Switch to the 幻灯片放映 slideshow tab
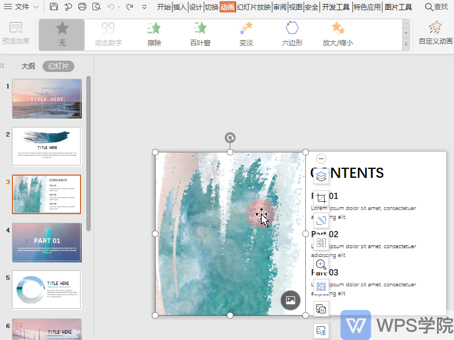 click(x=254, y=7)
